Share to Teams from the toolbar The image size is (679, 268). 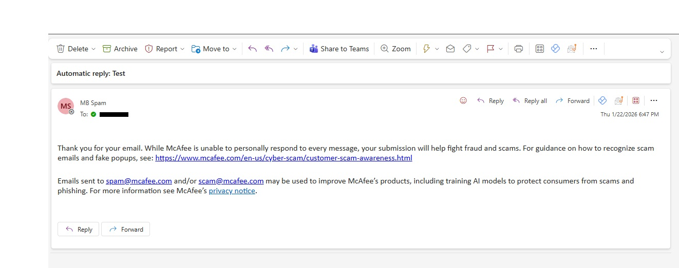(x=339, y=49)
